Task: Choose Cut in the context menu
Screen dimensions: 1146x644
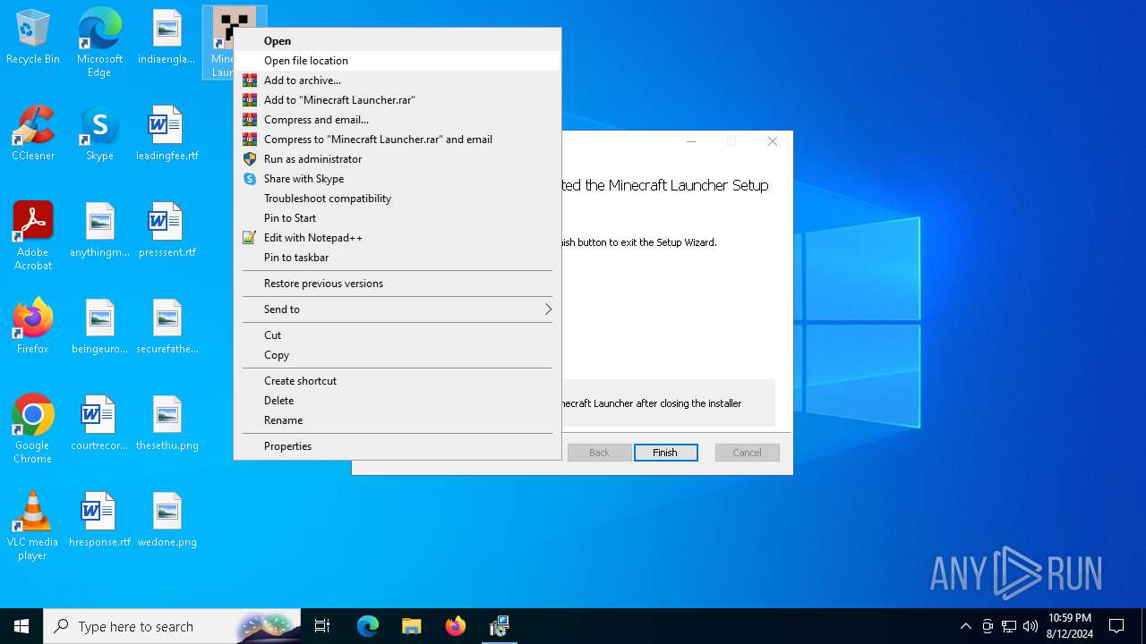Action: point(398,335)
